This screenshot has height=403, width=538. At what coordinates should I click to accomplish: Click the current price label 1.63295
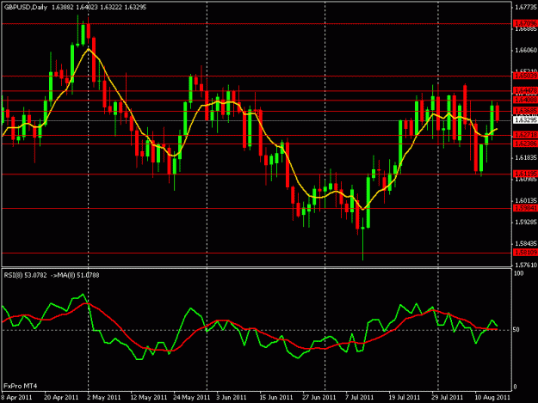[525, 120]
